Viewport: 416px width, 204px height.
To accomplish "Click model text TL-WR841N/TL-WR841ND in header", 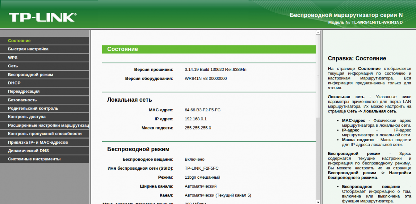I will click(x=377, y=22).
